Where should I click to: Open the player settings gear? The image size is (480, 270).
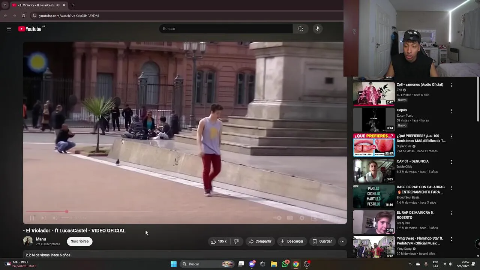(302, 218)
